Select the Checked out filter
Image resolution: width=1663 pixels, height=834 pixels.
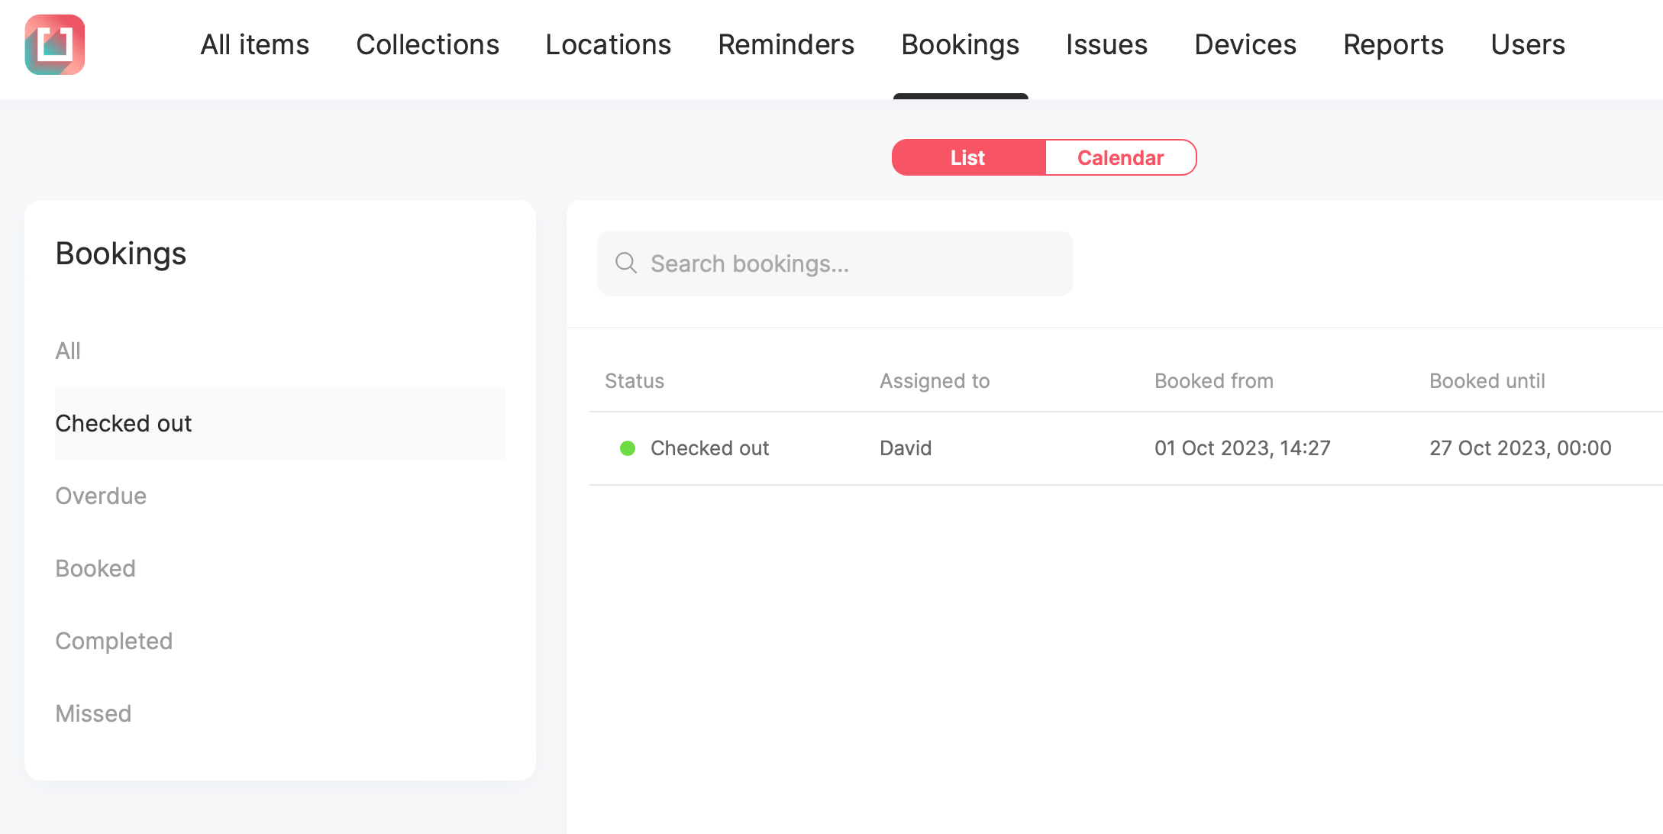tap(280, 423)
